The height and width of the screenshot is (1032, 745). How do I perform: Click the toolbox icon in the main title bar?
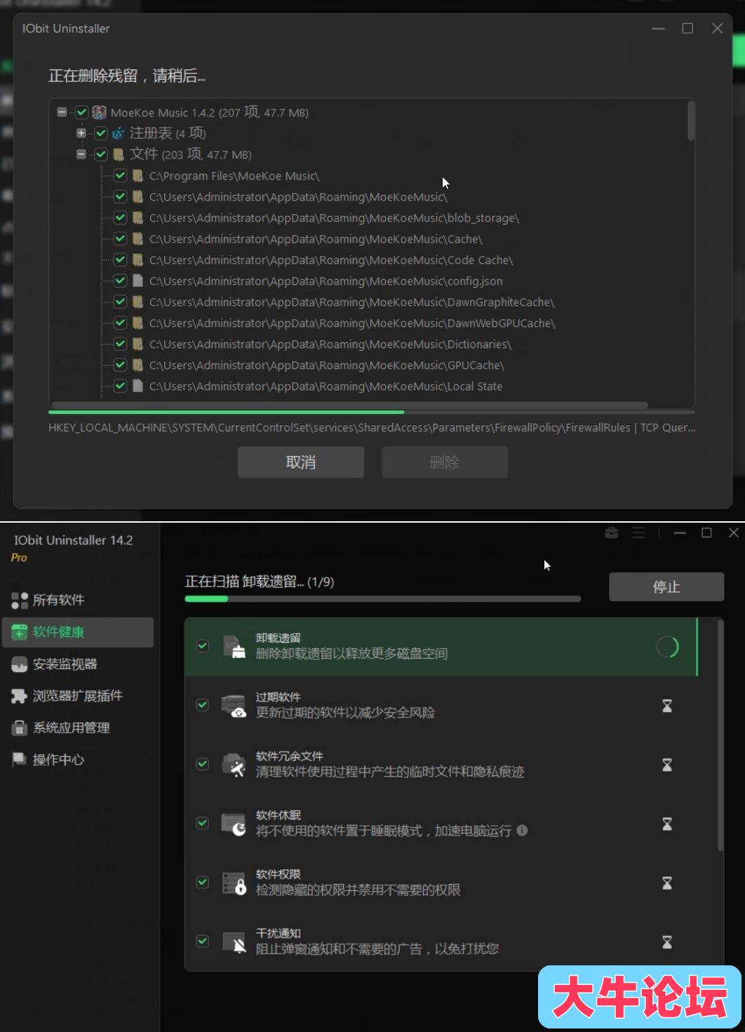[612, 533]
